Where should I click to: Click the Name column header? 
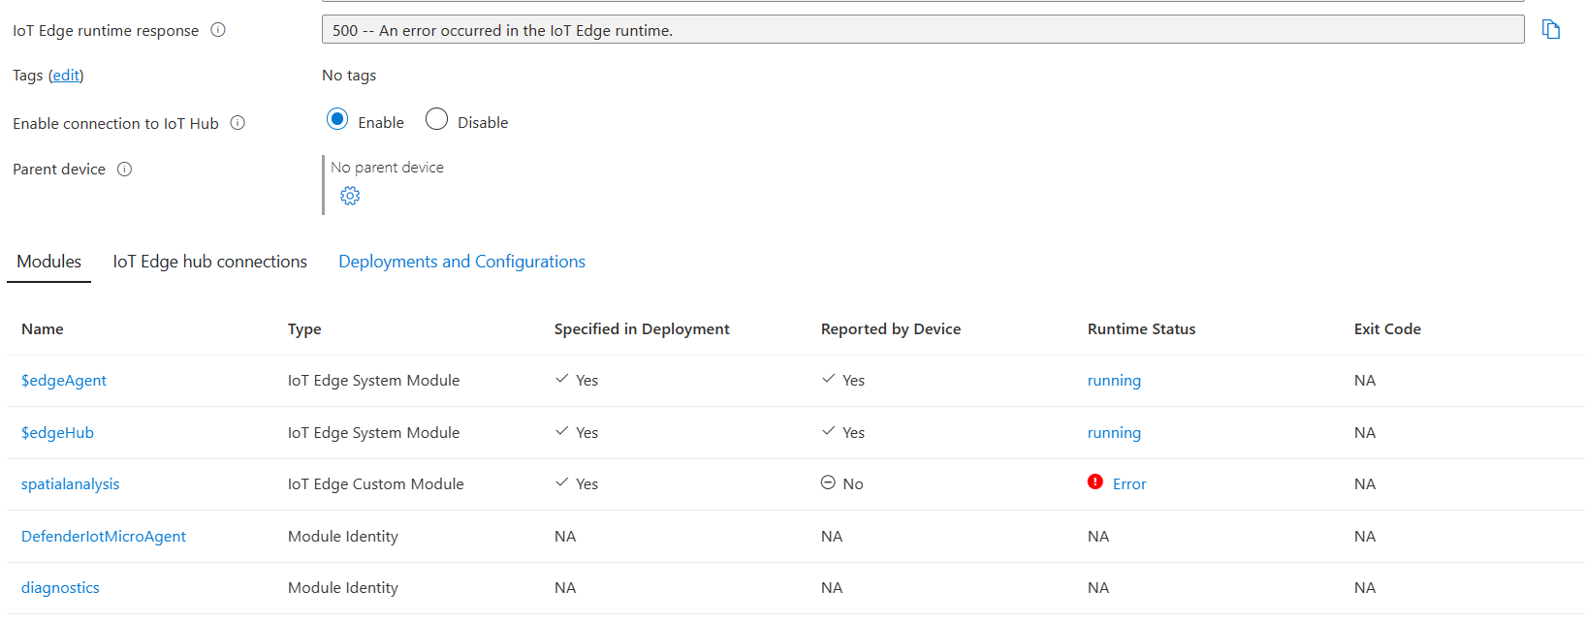[43, 329]
